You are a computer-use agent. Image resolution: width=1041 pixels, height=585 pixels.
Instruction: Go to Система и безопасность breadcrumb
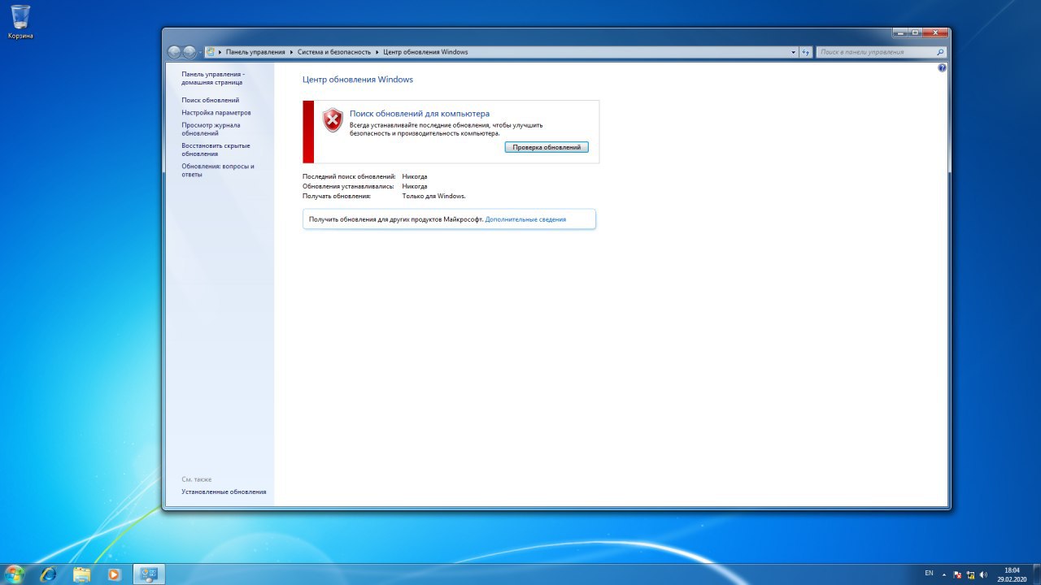(x=333, y=52)
